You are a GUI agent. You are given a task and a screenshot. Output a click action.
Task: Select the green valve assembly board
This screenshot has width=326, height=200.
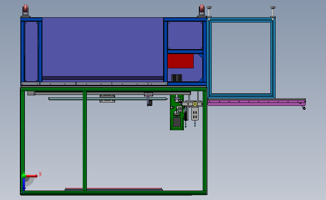[x=177, y=112]
